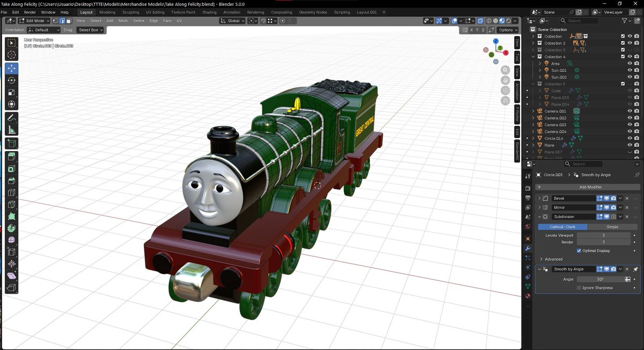644x350 pixels.
Task: Switch to the Sculpting workspace tab
Action: point(130,12)
